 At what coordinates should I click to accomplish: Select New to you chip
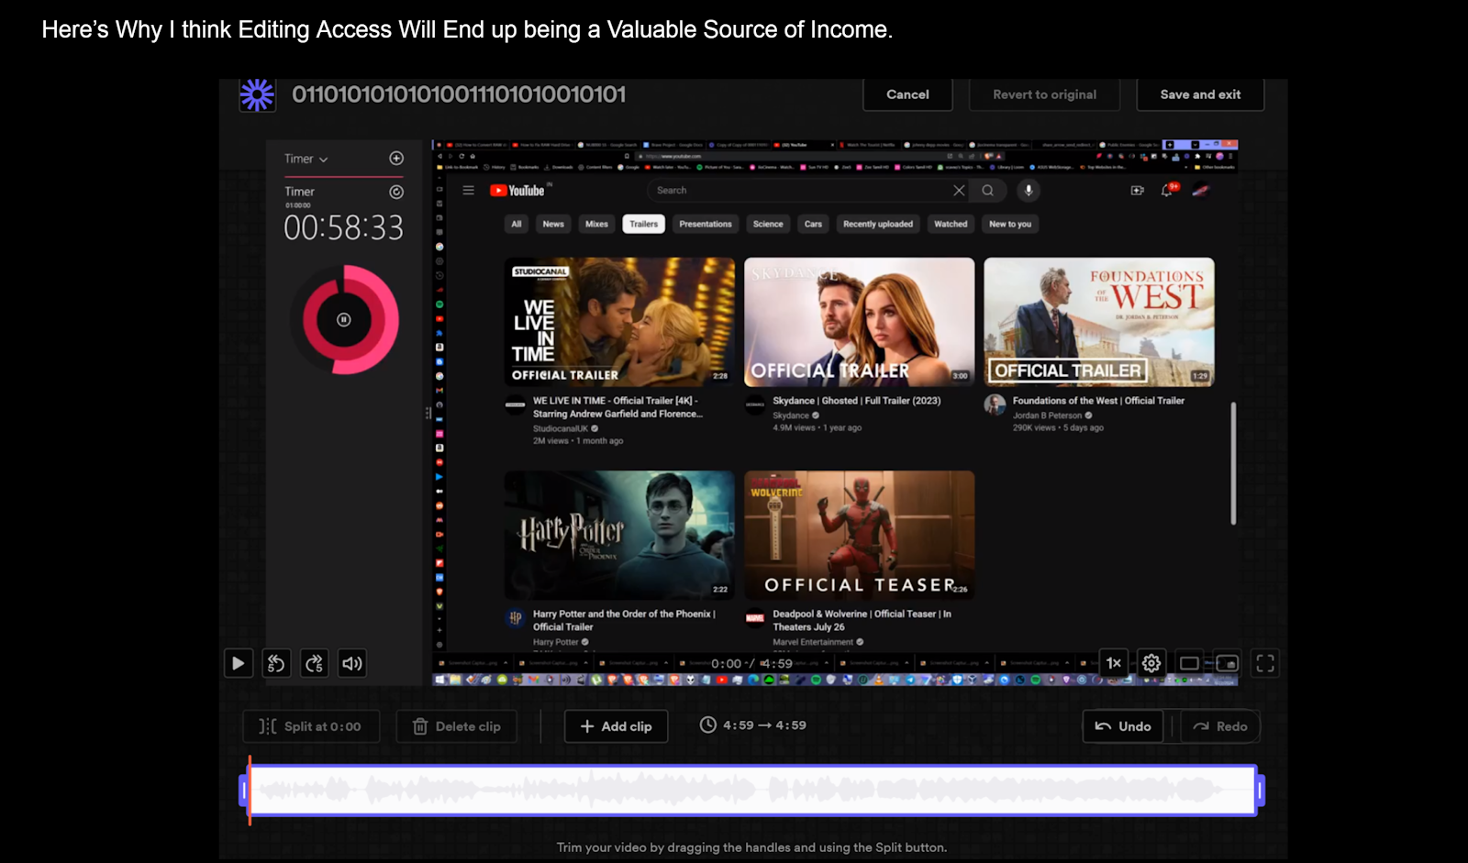1010,224
